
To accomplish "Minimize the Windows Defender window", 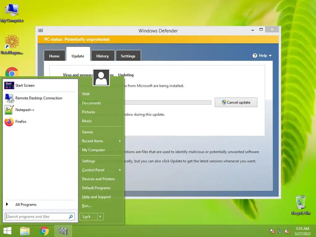I will click(253, 30).
